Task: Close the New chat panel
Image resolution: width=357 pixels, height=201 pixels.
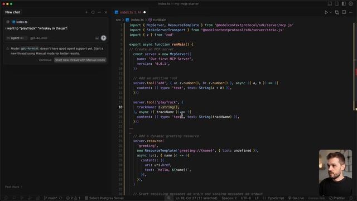Action: [x=106, y=12]
